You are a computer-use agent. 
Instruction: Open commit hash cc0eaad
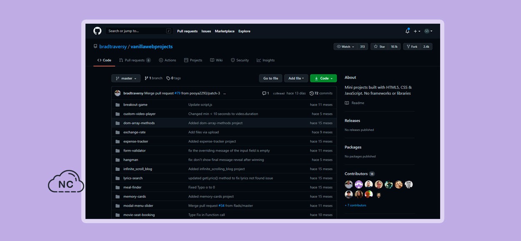(278, 93)
